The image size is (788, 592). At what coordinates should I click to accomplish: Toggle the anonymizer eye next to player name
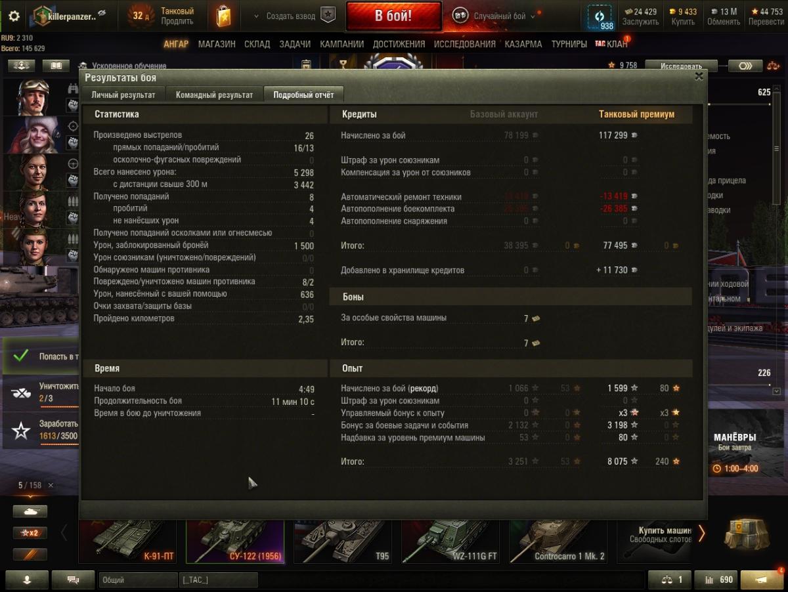pos(102,13)
